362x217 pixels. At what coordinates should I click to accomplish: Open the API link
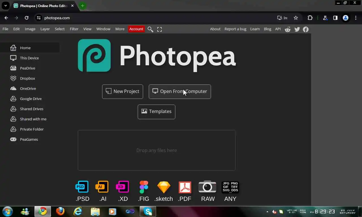click(278, 29)
